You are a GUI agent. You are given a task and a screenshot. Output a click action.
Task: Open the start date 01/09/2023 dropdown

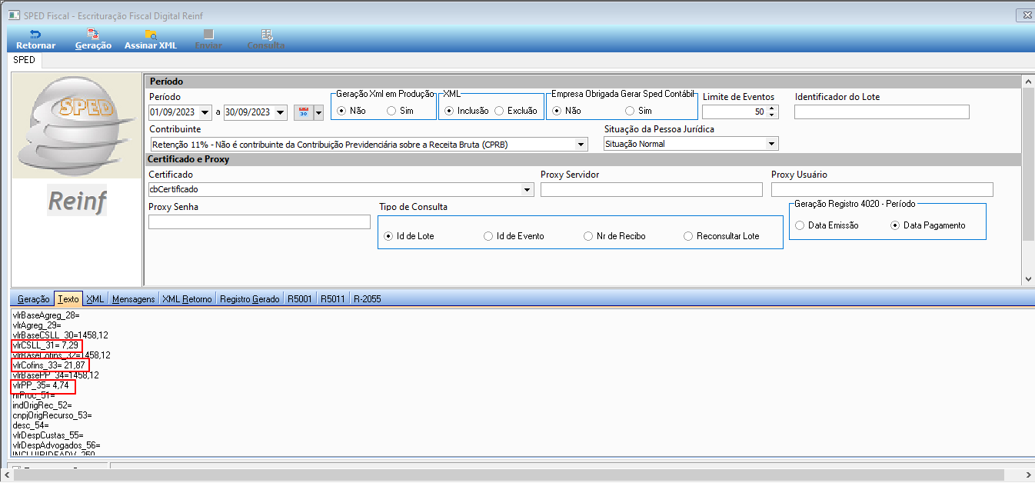click(x=206, y=113)
